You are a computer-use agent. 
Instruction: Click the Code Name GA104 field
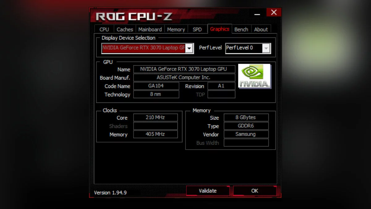pos(156,86)
